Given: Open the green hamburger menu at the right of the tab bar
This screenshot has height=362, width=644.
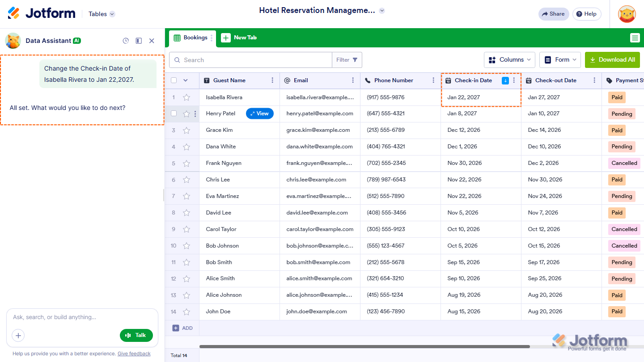Looking at the screenshot, I should click(635, 38).
